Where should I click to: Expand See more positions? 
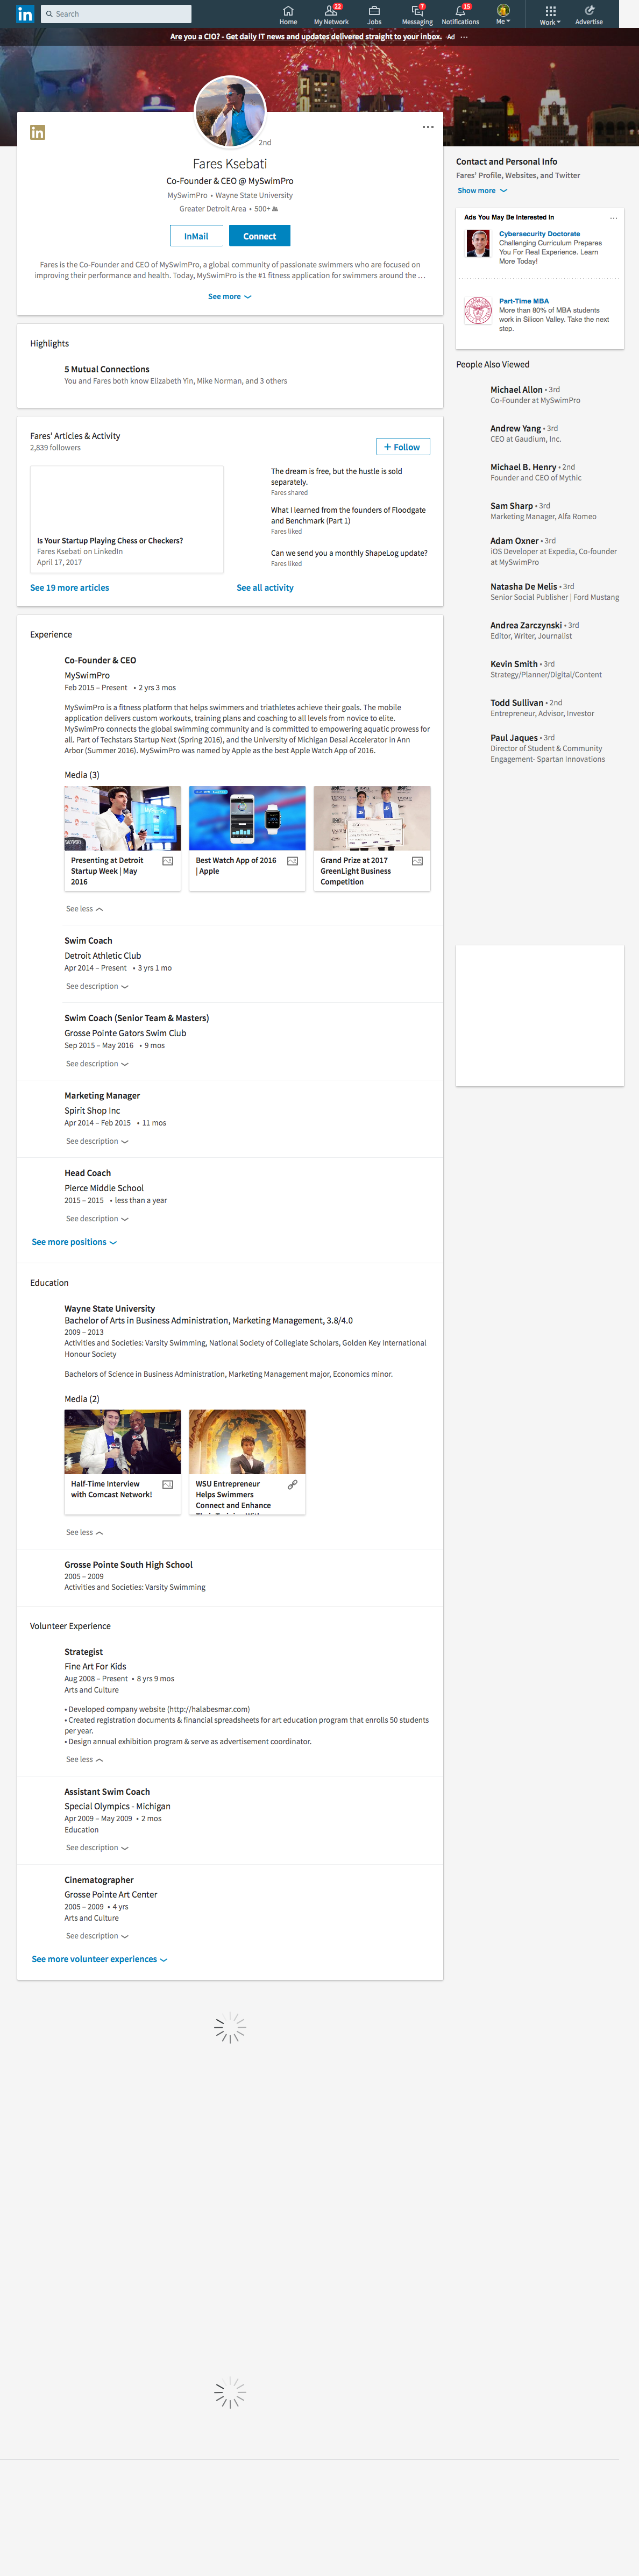[x=74, y=1242]
